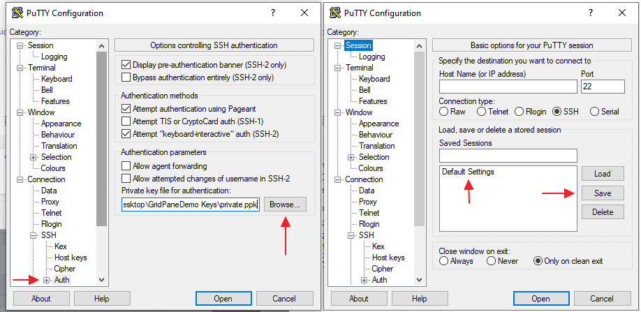The width and height of the screenshot is (641, 312).
Task: Click Help button in right window
Action: 420,299
